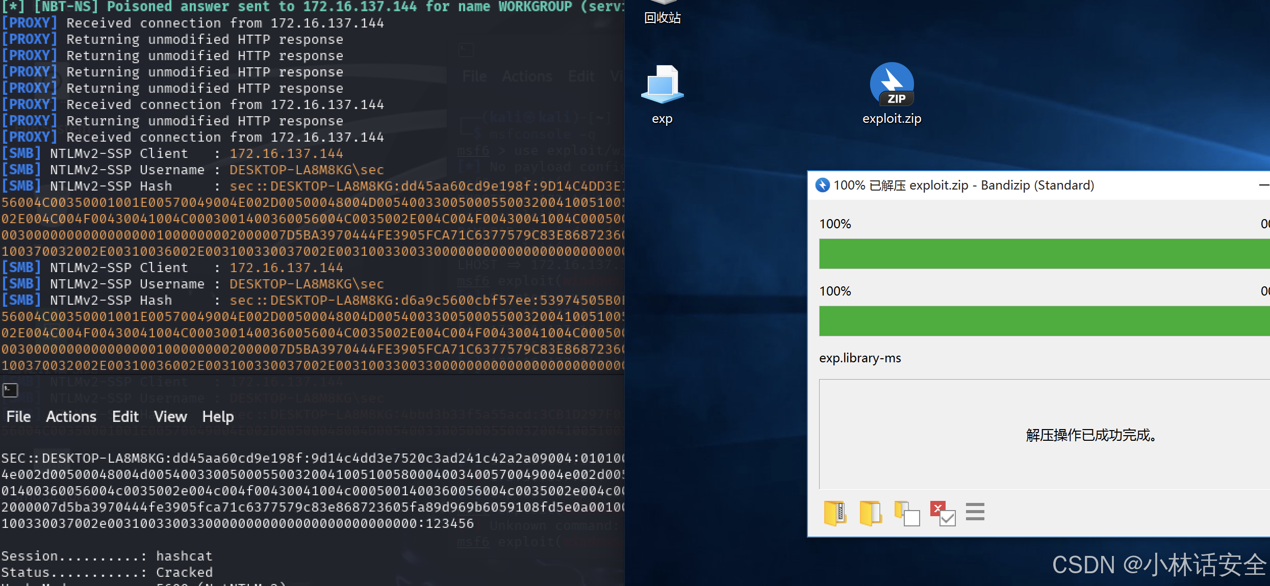
Task: Click the open-folder-and-close-window icon
Action: pos(906,513)
